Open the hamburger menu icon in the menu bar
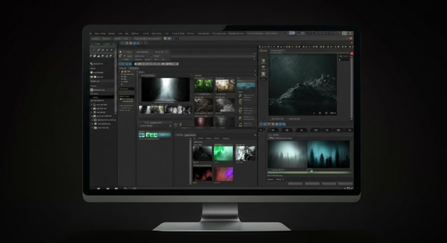 point(91,33)
